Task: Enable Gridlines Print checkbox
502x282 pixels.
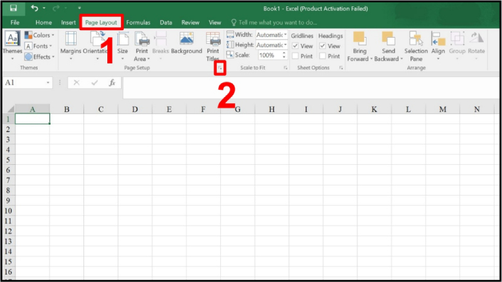Action: coord(295,56)
